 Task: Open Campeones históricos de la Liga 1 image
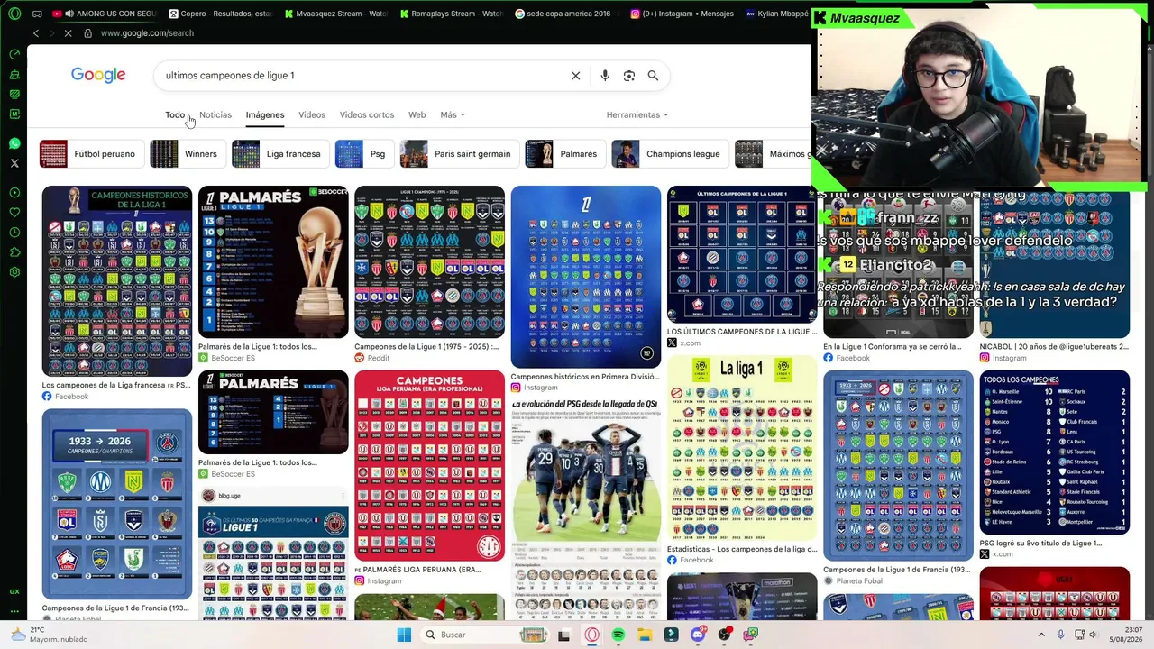117,281
